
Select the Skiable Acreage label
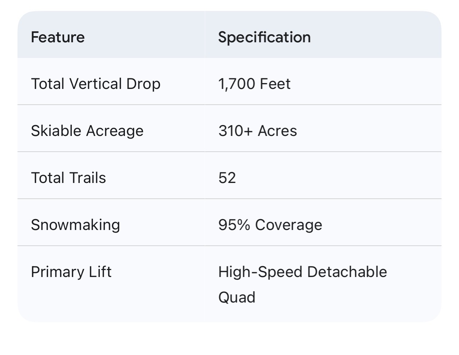click(x=87, y=131)
